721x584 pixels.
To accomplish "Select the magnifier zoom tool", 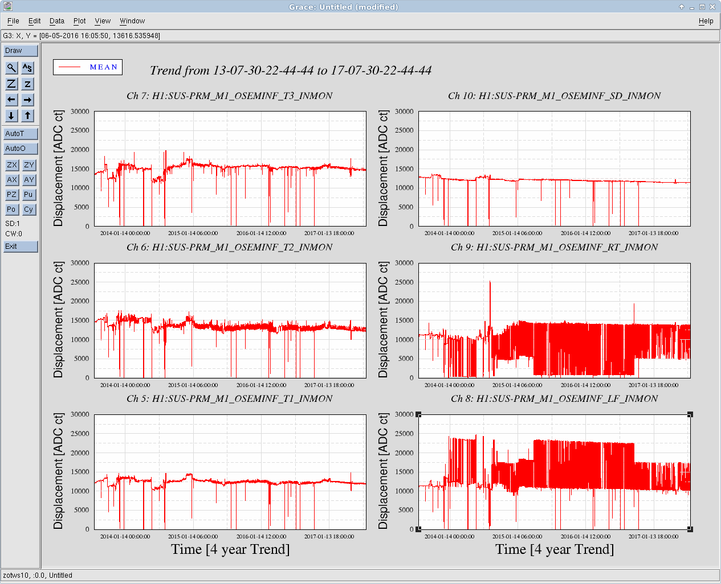I will pos(11,68).
